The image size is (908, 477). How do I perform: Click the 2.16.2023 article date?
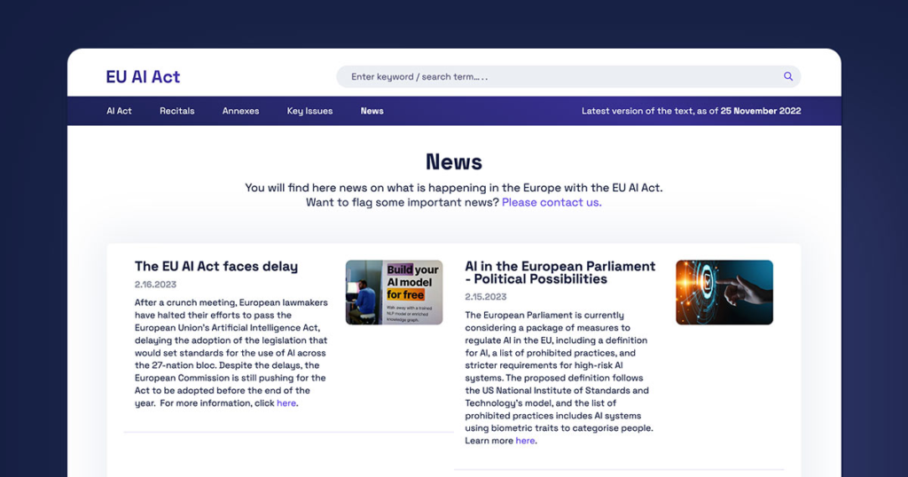click(156, 285)
